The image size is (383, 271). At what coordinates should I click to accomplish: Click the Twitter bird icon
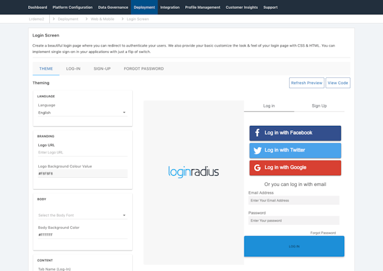pyautogui.click(x=257, y=150)
